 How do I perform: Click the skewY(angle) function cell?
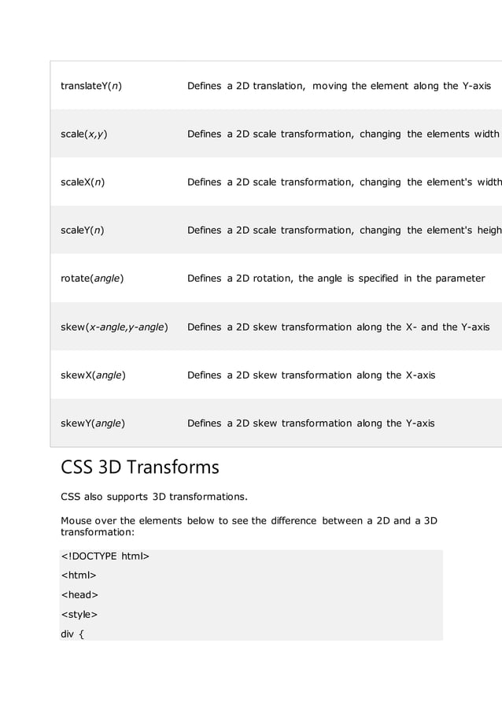[x=93, y=423]
